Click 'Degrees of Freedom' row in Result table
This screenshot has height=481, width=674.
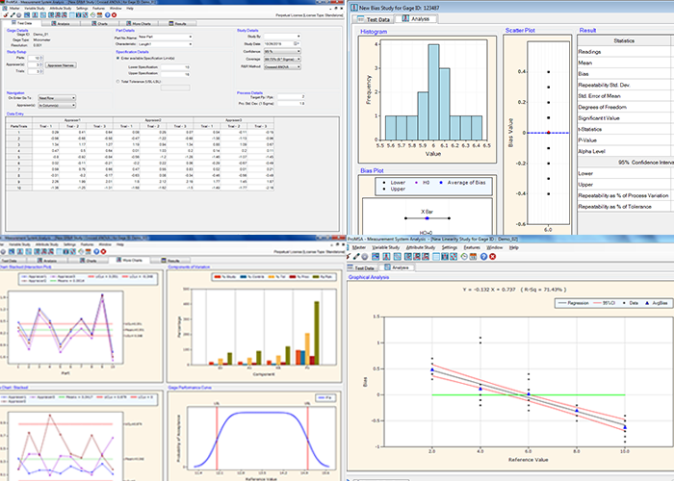[x=626, y=107]
